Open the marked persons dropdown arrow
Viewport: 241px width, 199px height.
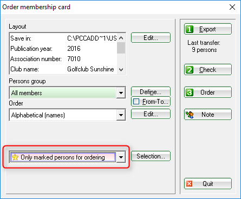click(121, 157)
